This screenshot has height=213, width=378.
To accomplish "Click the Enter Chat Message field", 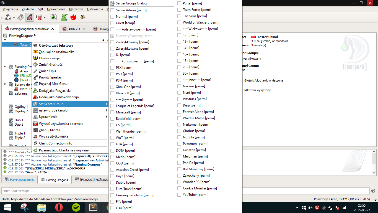I will pos(185,191).
